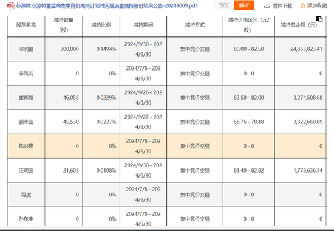Image resolution: width=334 pixels, height=231 pixels.
Task: Click the 附件下载 button text
Action: (282, 5)
